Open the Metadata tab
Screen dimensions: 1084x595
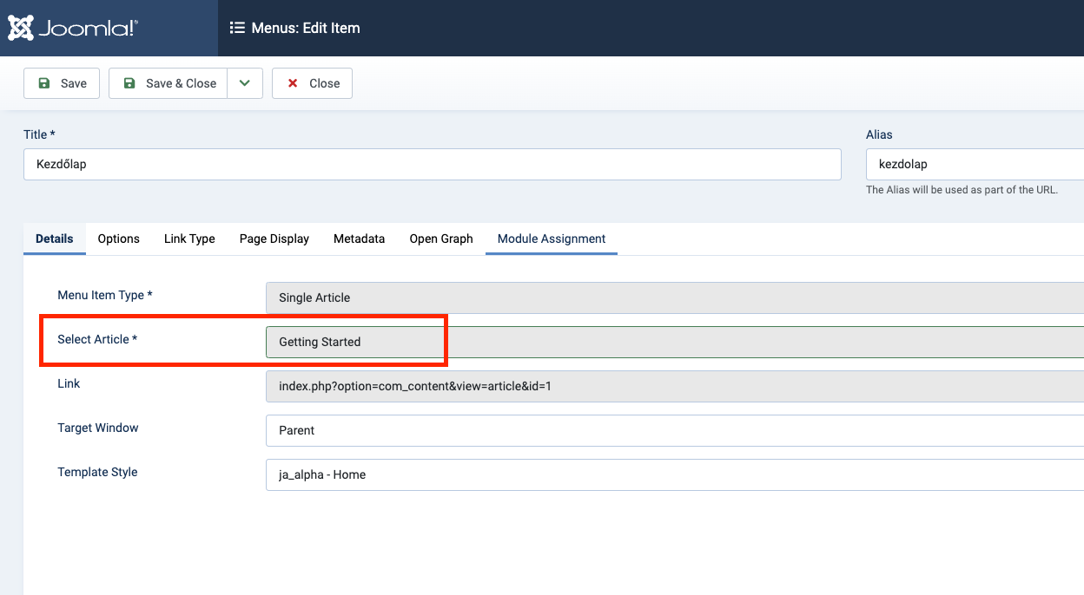click(359, 239)
